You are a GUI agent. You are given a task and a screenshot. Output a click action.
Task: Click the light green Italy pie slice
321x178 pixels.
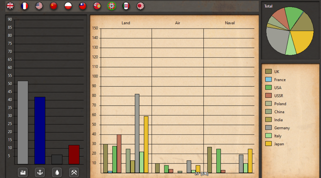pos(291,47)
